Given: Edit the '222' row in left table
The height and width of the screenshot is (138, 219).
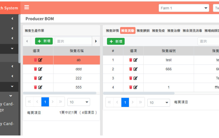Looking at the screenshot, I should (x=40, y=78).
